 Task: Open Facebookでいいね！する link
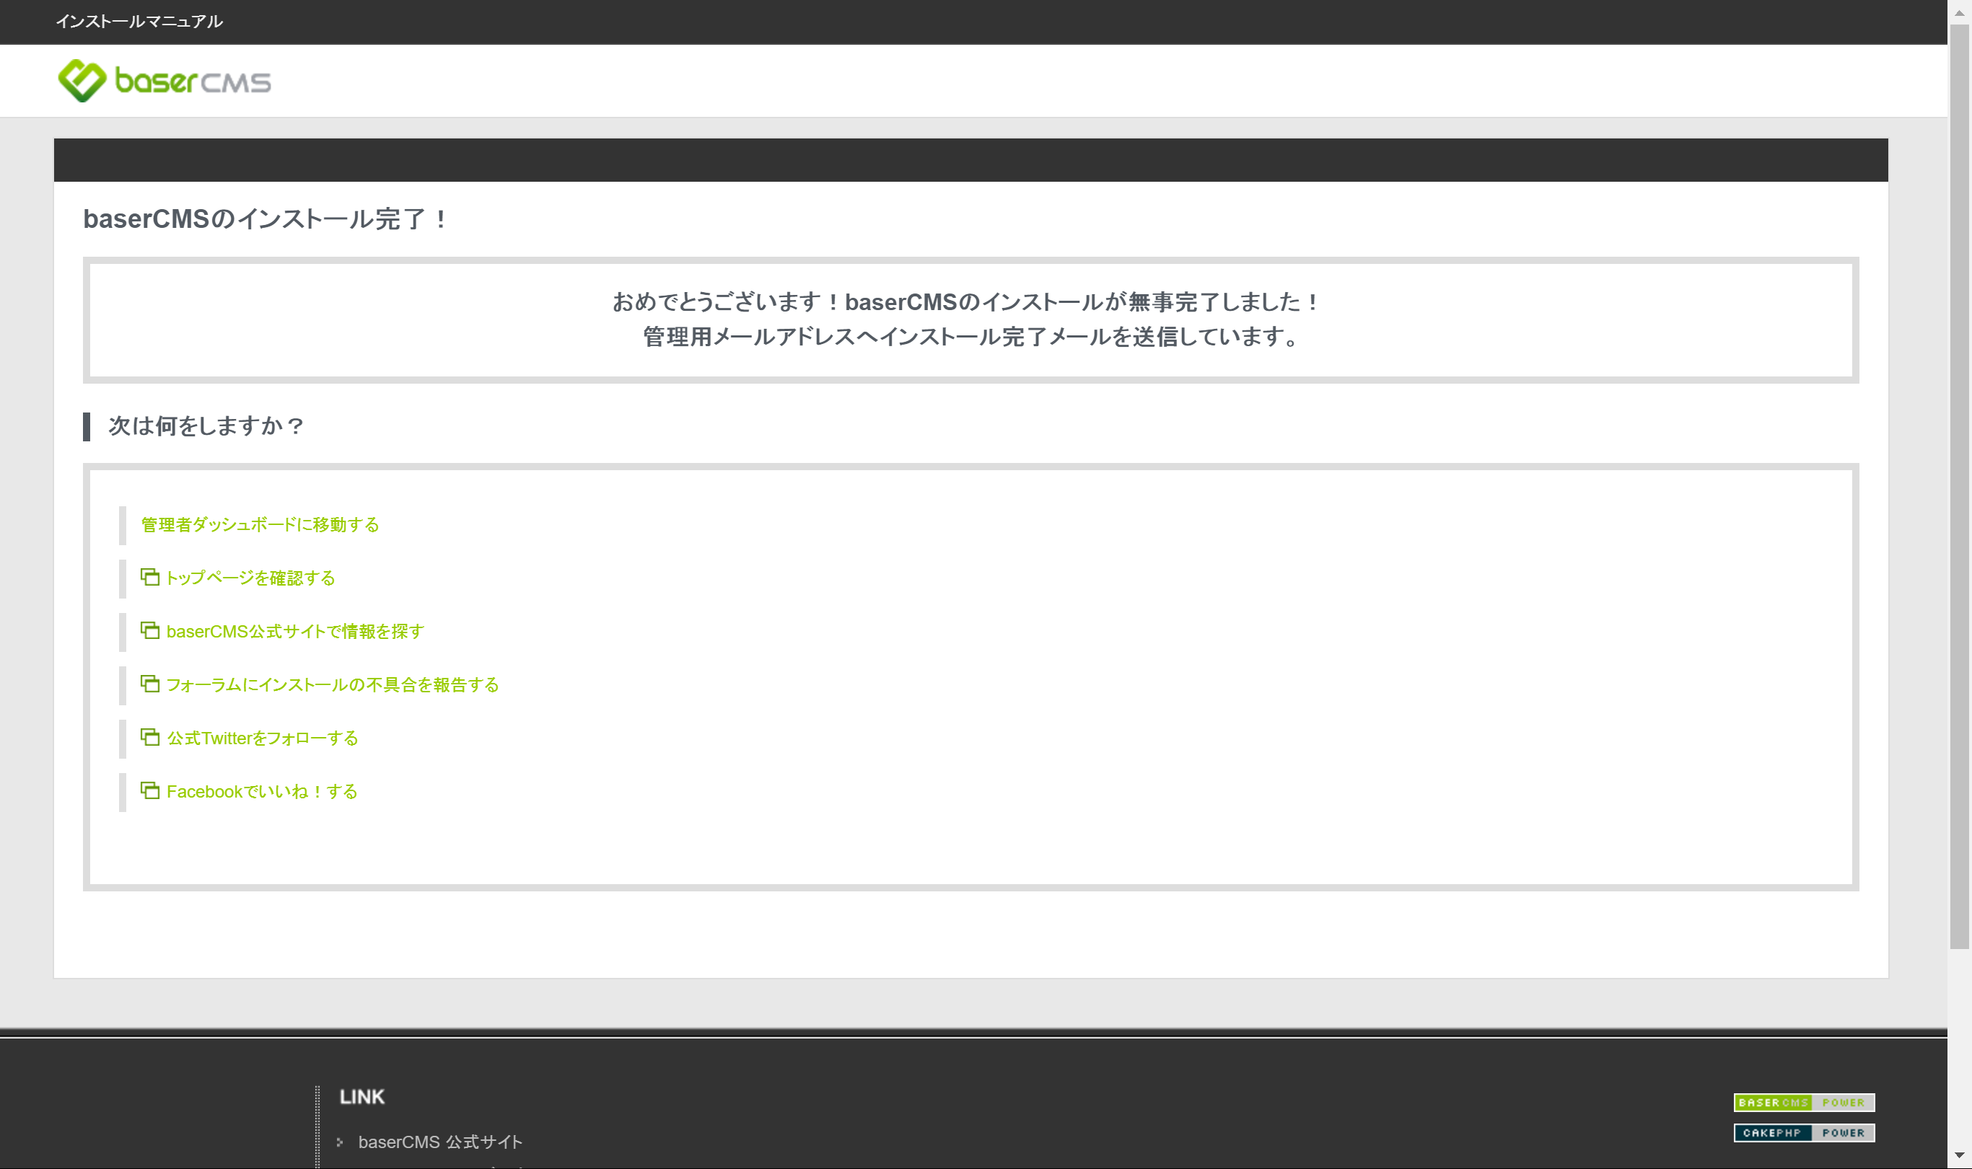[x=263, y=792]
